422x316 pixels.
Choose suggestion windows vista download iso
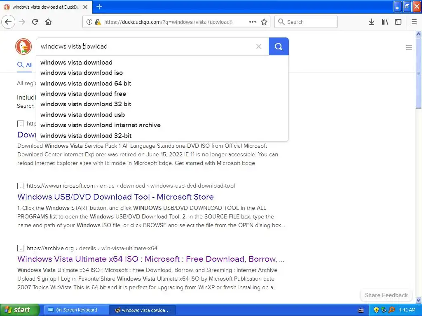(162, 73)
